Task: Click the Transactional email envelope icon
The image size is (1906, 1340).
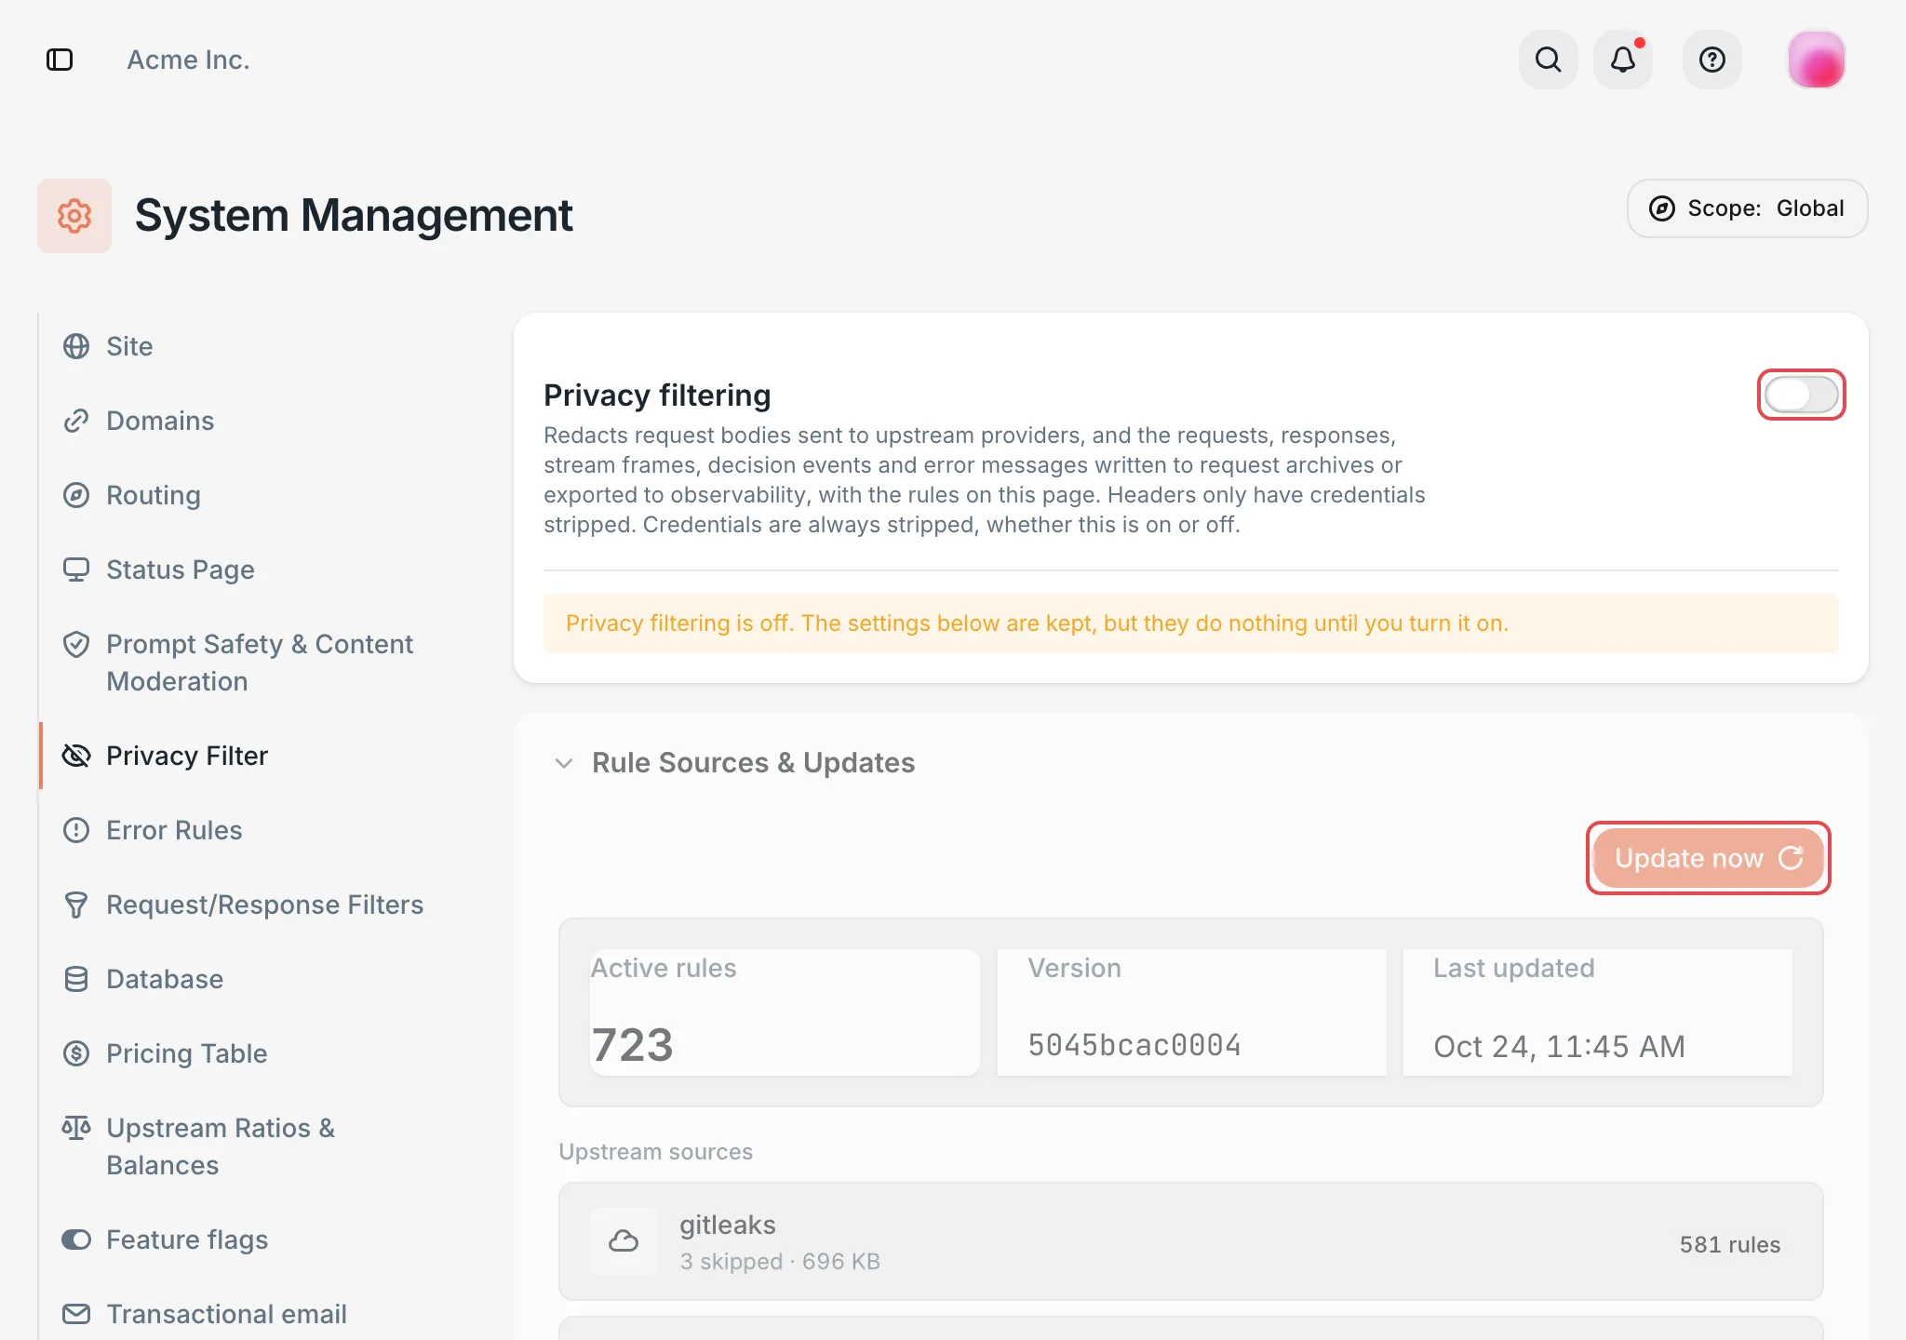Action: 76,1314
